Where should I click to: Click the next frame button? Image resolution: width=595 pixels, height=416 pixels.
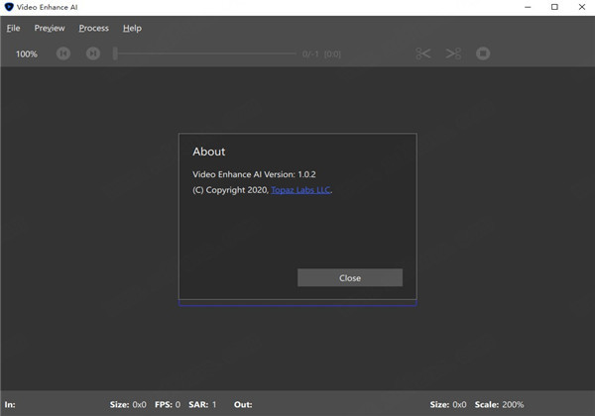coord(93,53)
